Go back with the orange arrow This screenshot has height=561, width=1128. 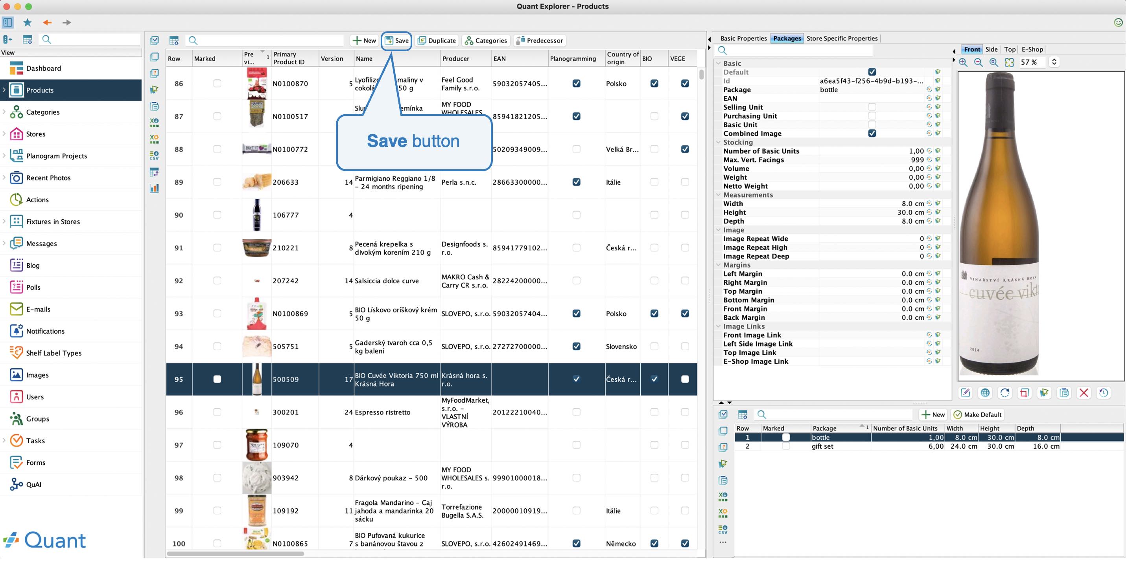(x=47, y=22)
